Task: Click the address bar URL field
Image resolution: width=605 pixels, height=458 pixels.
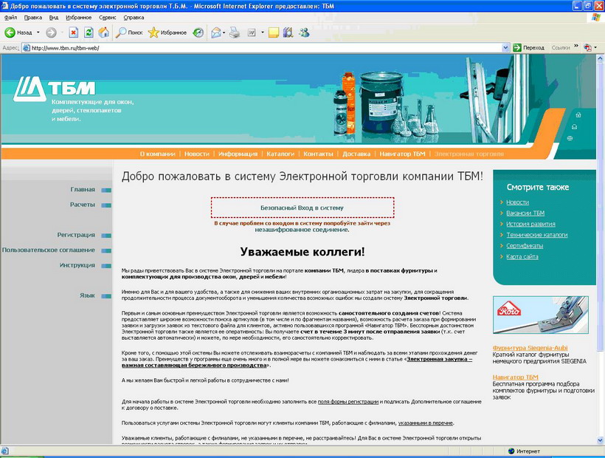Action: (263, 48)
